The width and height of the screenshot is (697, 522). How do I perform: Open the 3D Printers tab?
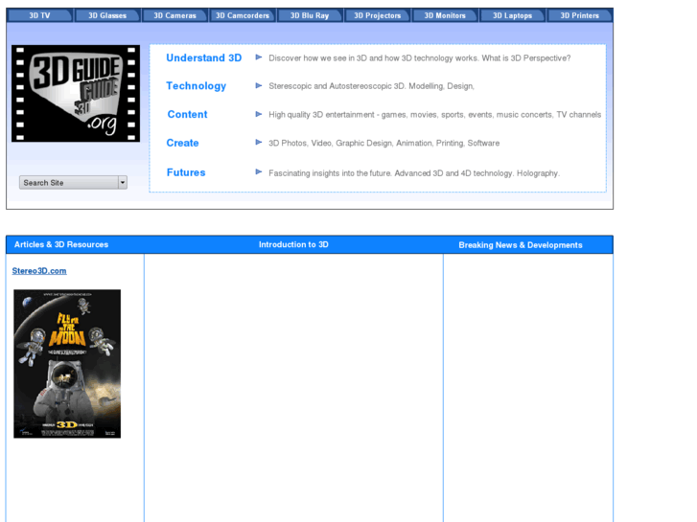pos(580,15)
